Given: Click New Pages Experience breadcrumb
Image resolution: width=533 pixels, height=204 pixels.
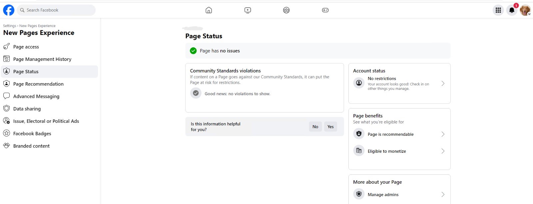Looking at the screenshot, I should tap(37, 26).
